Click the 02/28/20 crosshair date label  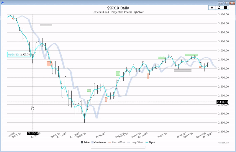[x=33, y=133]
